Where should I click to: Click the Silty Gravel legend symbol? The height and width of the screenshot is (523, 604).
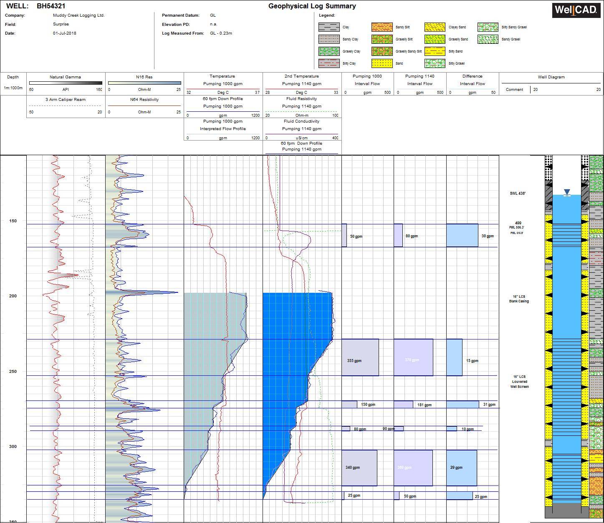pos(434,63)
